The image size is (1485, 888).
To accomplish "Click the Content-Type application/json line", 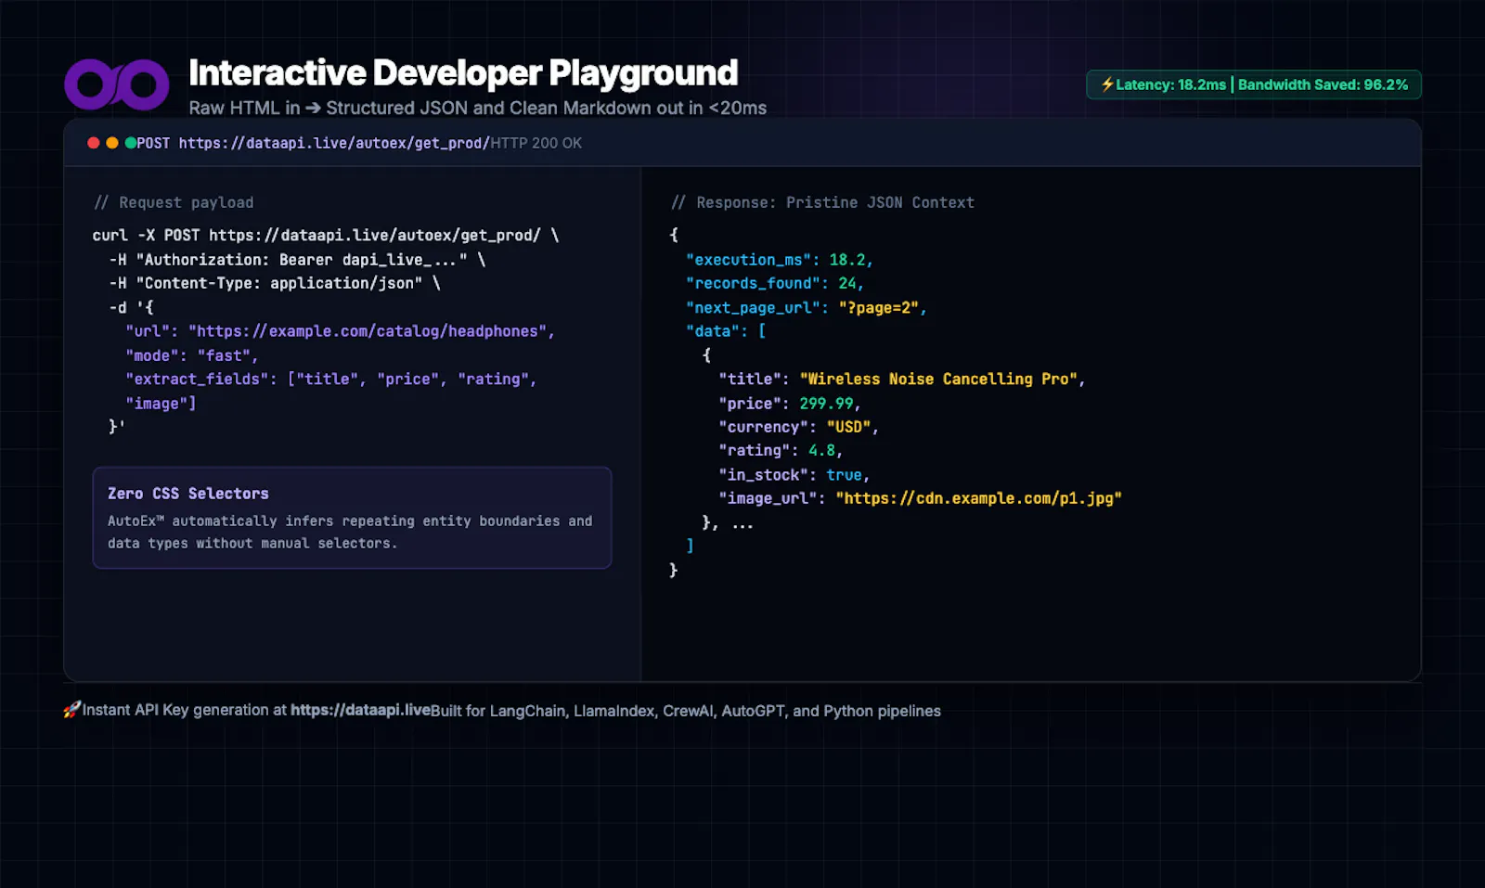I will [275, 283].
